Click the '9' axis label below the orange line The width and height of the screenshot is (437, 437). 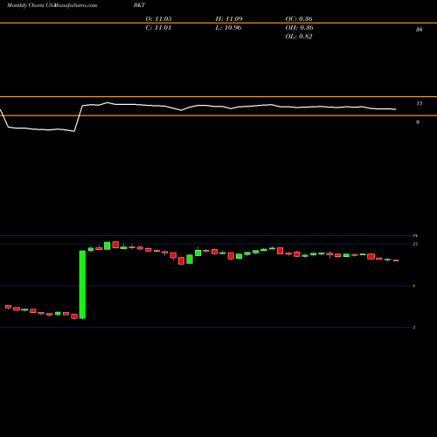[x=418, y=122]
